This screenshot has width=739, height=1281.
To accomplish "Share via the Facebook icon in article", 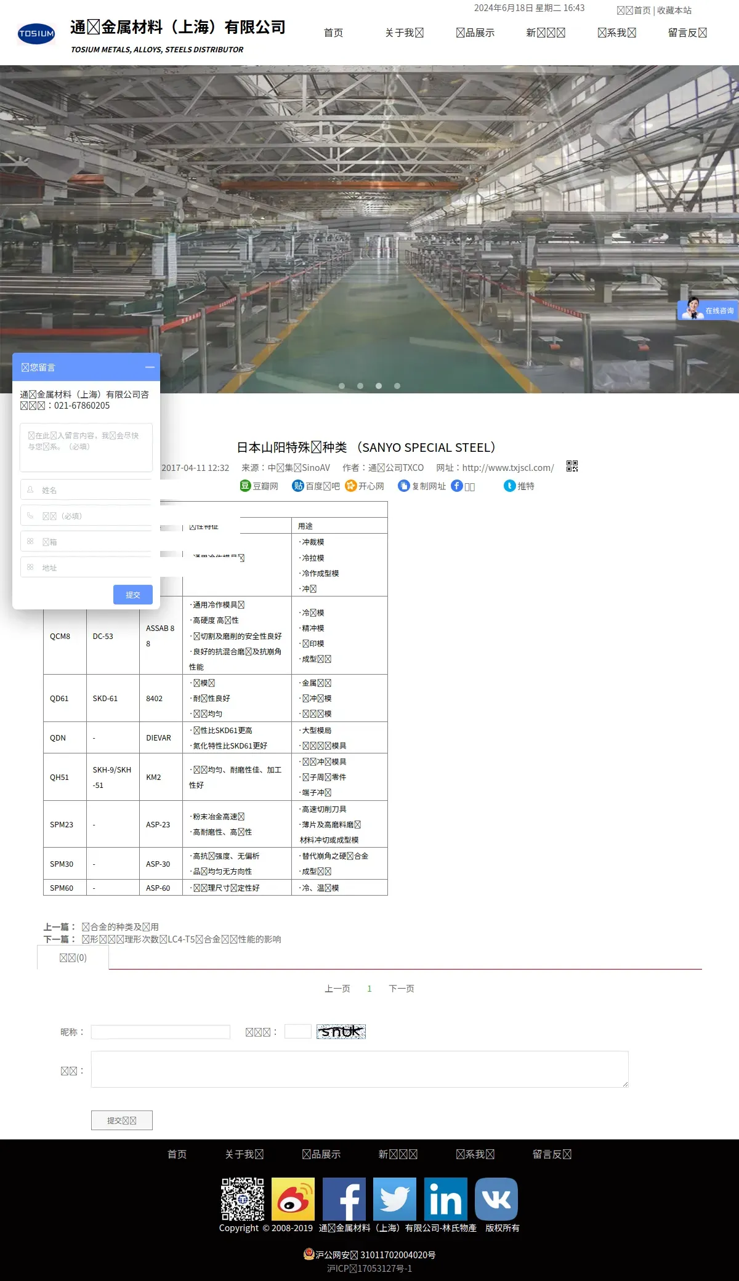I will coord(457,486).
